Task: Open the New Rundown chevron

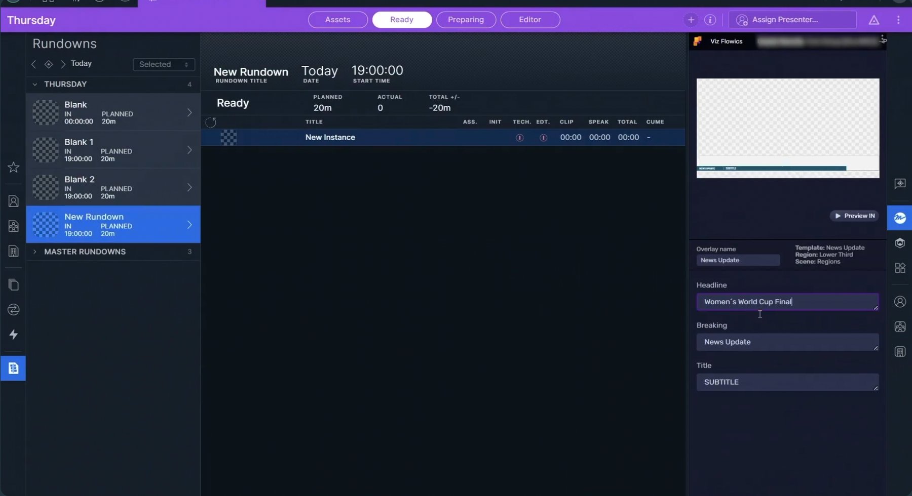Action: (189, 225)
